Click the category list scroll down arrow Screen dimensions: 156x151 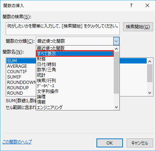click(x=116, y=107)
